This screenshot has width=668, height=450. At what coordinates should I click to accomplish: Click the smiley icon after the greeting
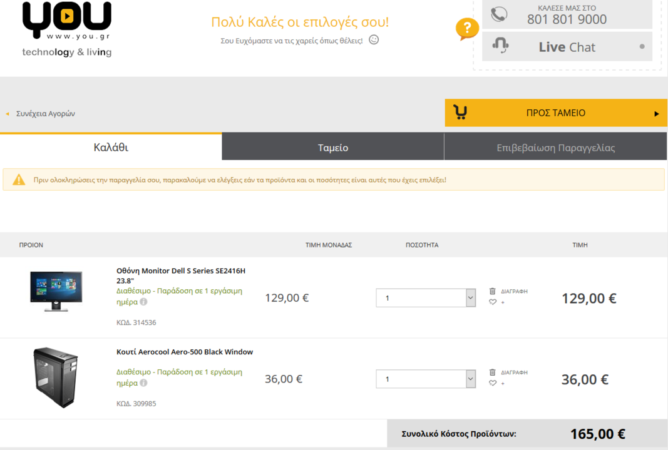(374, 39)
